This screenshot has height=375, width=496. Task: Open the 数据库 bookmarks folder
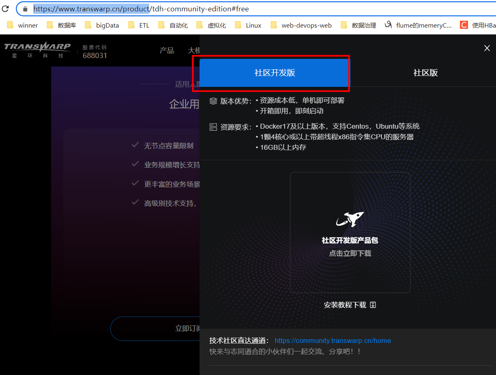[x=61, y=25]
